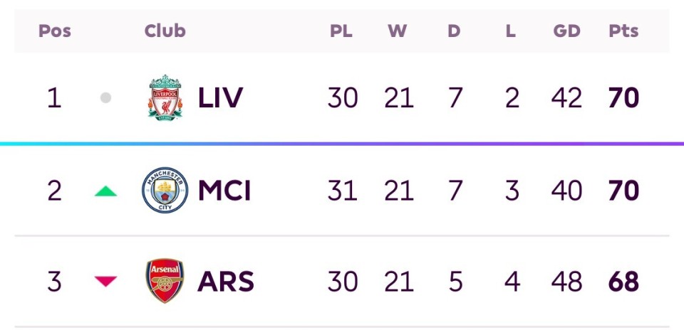This screenshot has height=335, width=684.
Task: Click the Club column header
Action: click(165, 31)
